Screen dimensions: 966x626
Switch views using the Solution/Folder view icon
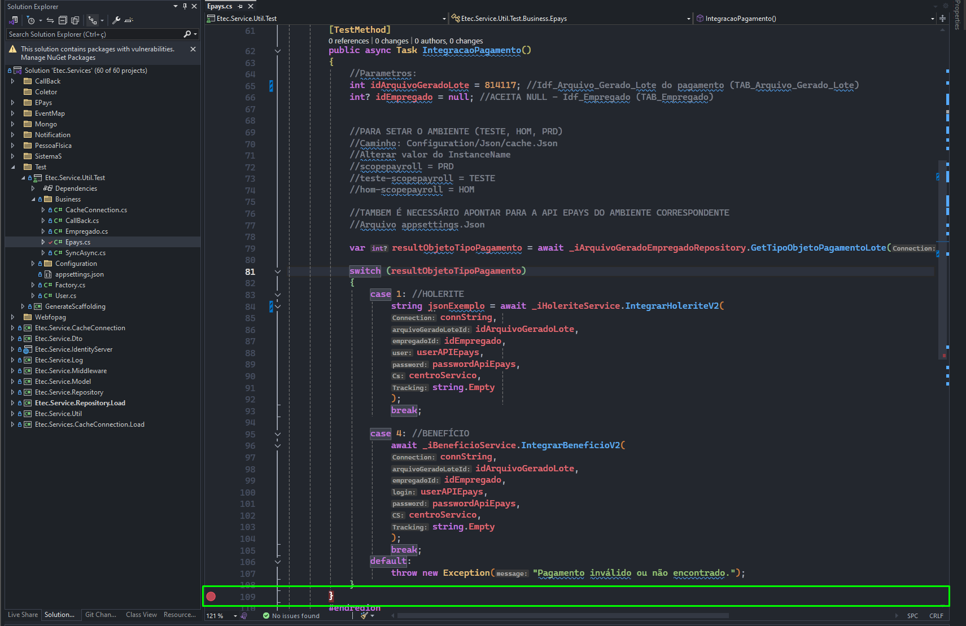[x=14, y=20]
